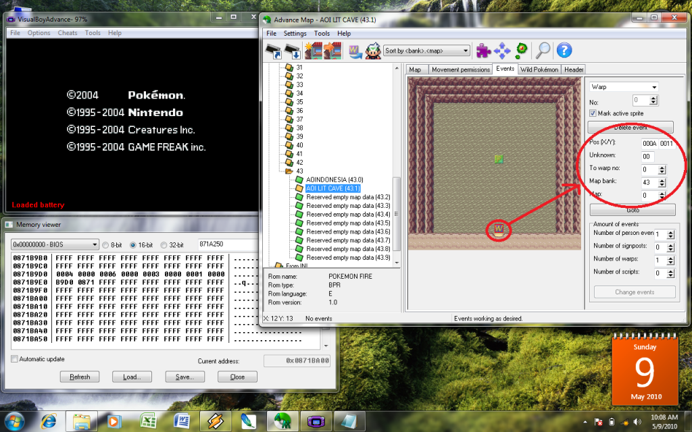This screenshot has height=432, width=692.
Task: Open Windows Explorer from the taskbar
Action: tap(82, 421)
